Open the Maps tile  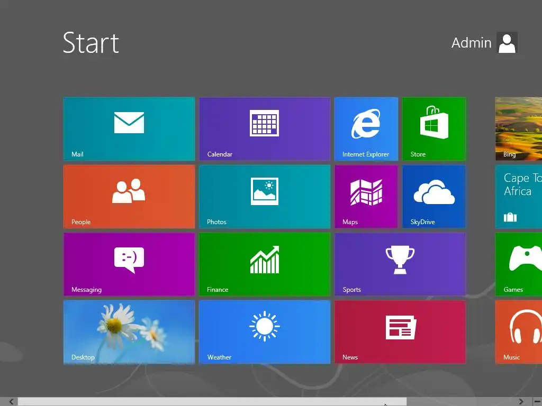pyautogui.click(x=366, y=197)
